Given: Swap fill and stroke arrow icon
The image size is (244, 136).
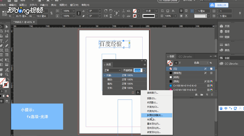Looking at the screenshot, I should click(8, 79).
